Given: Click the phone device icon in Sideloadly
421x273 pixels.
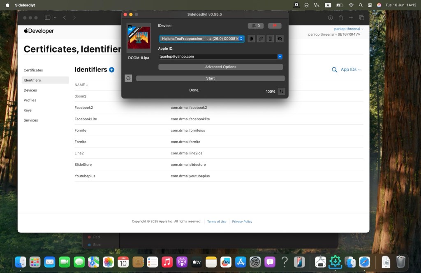Looking at the screenshot, I should 270,39.
